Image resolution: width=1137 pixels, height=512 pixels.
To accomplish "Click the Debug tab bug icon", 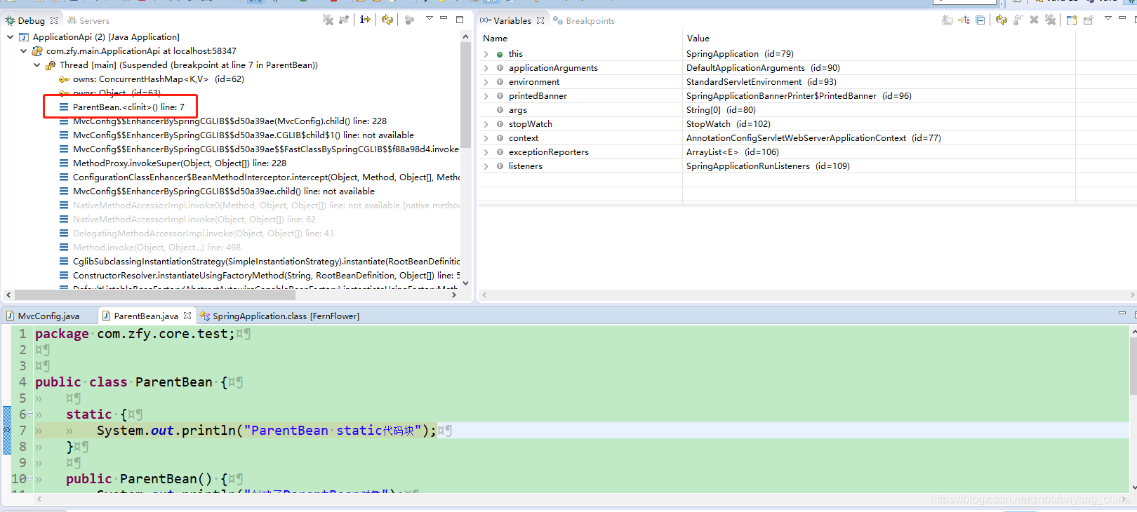I will pos(10,20).
